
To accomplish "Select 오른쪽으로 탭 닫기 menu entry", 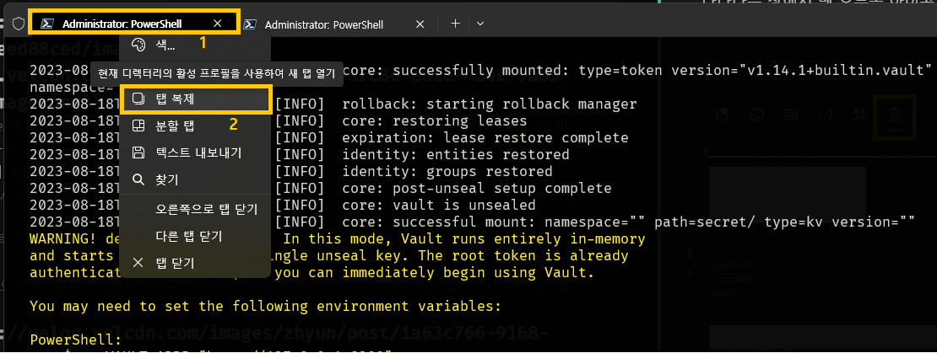I will pos(195,209).
